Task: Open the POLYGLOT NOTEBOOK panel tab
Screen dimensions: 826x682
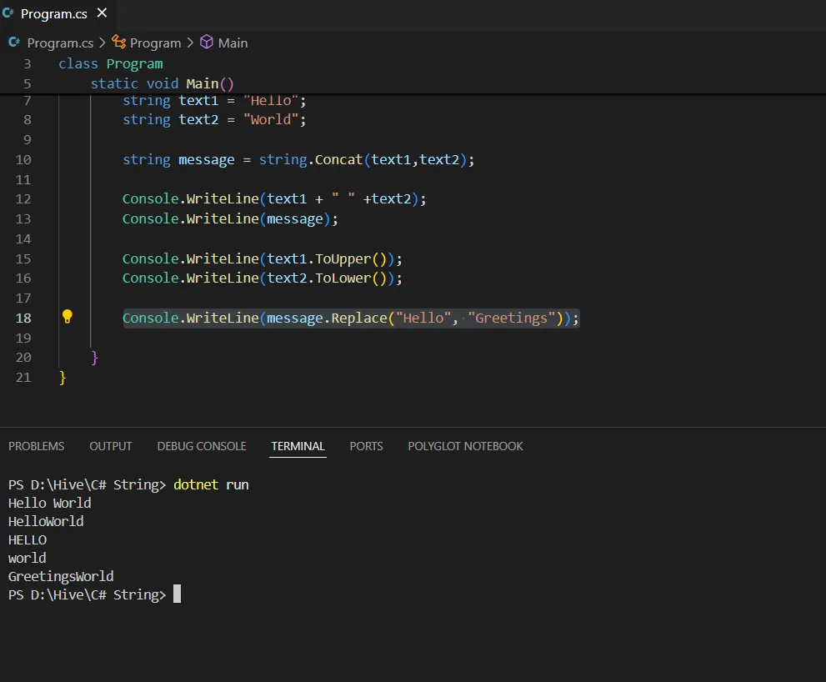Action: 465,446
